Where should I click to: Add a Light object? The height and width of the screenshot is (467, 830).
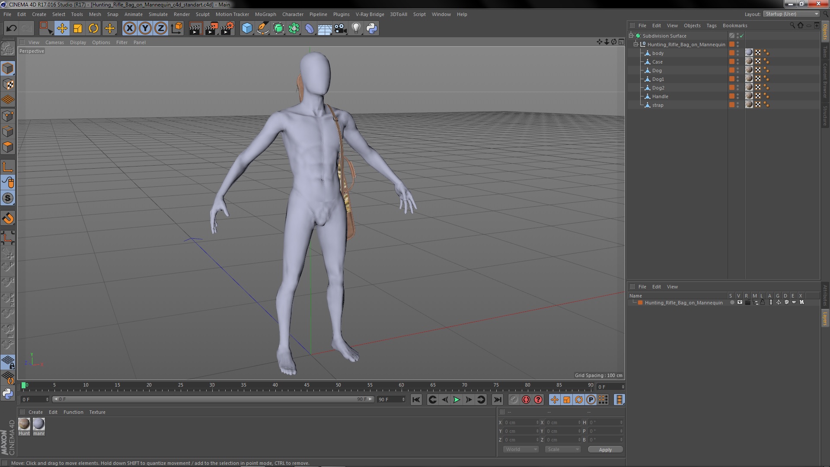point(356,29)
